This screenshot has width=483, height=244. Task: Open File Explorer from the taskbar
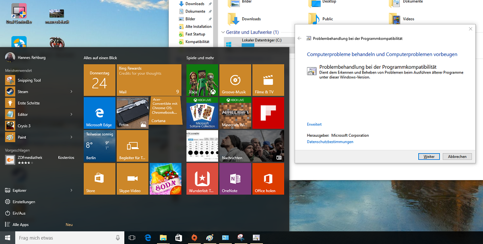pyautogui.click(x=163, y=238)
